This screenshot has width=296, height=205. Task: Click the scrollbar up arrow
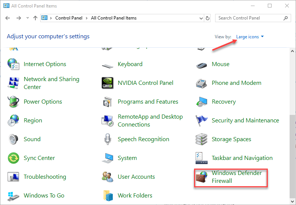[x=292, y=51]
